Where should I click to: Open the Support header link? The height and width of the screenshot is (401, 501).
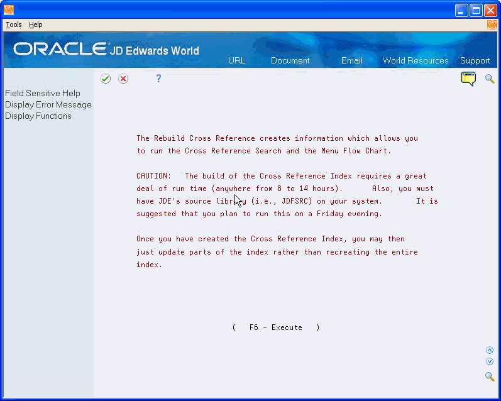tap(475, 61)
